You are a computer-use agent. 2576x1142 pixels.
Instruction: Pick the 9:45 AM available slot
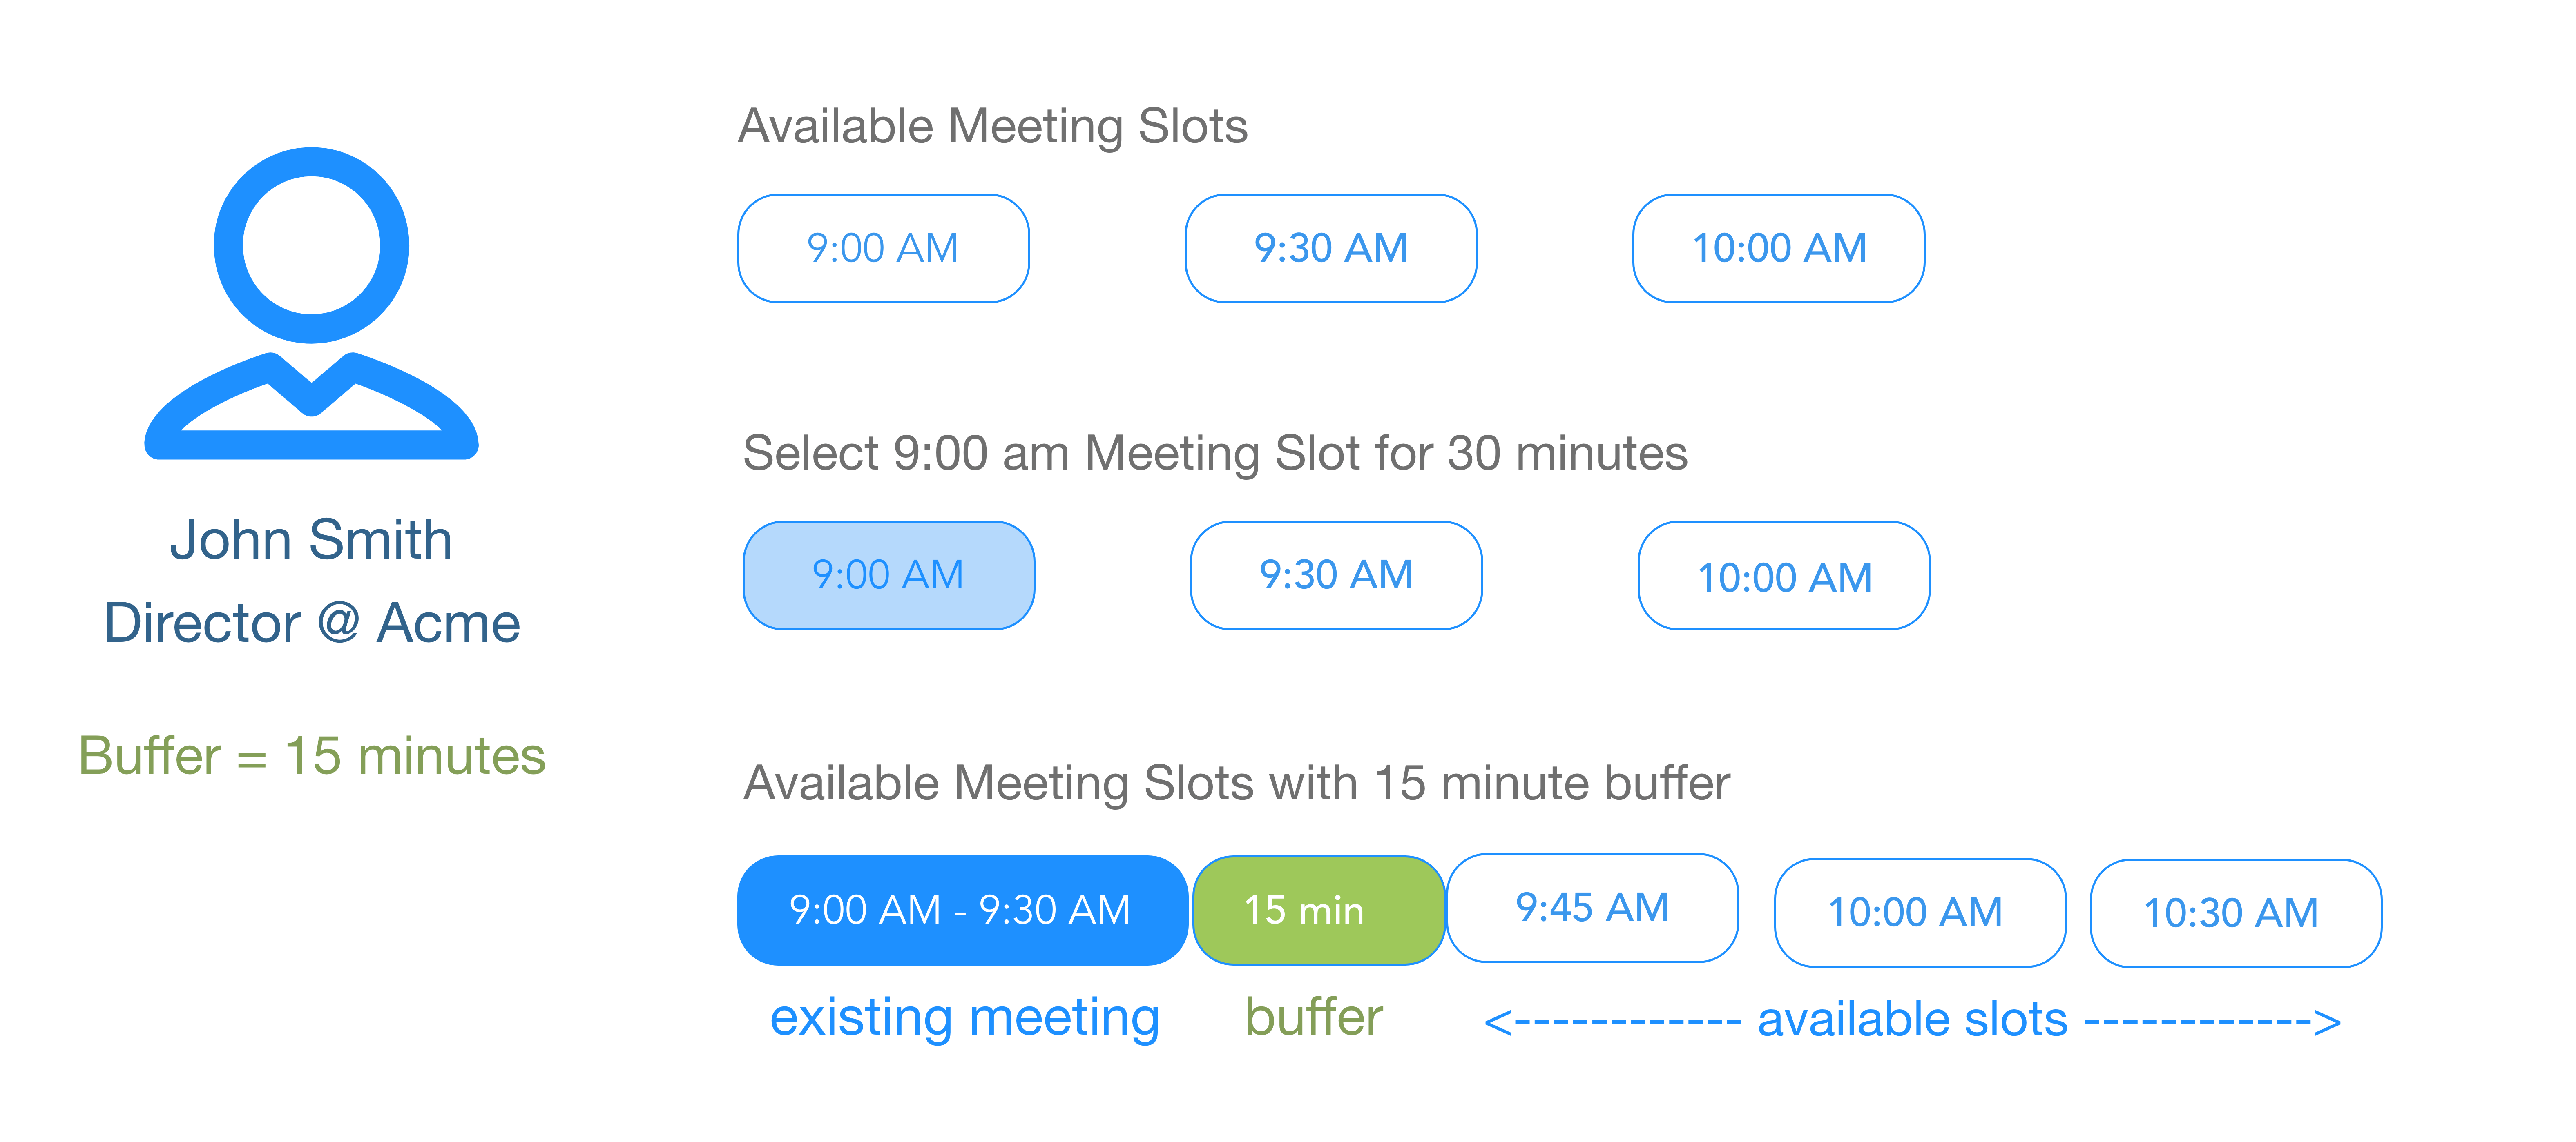click(x=1592, y=908)
